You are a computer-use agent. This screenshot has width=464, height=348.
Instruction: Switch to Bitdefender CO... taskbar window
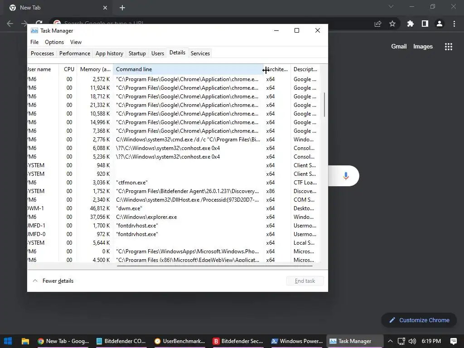(121, 341)
